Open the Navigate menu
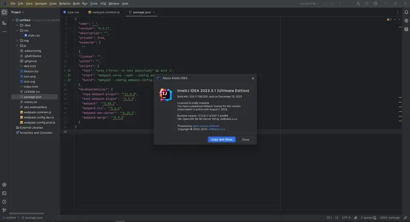 pos(41,4)
